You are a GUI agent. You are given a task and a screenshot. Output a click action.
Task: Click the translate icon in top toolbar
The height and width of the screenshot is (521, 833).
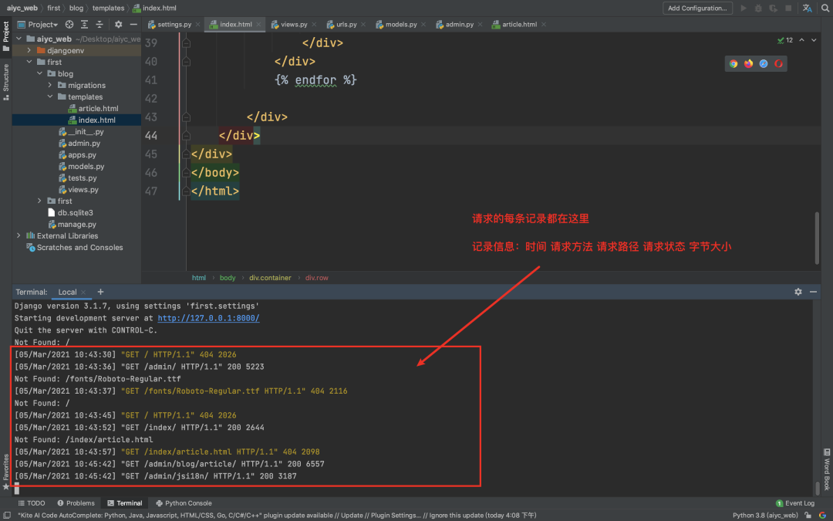[807, 8]
